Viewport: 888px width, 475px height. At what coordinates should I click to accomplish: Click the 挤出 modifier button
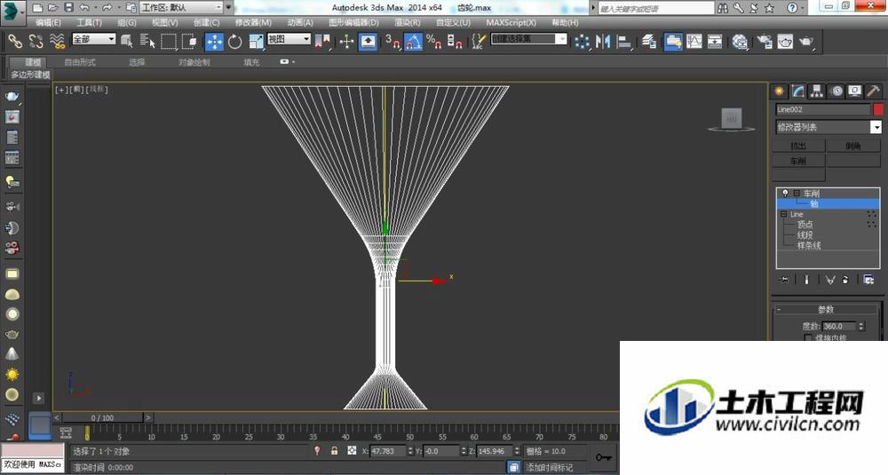(x=798, y=146)
